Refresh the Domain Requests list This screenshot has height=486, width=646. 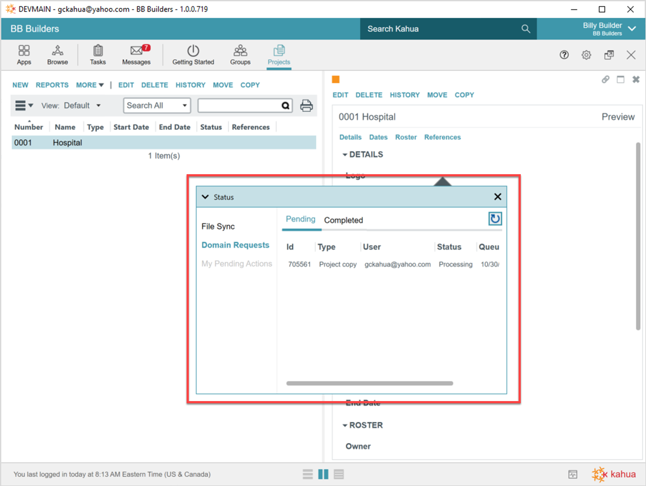point(495,219)
